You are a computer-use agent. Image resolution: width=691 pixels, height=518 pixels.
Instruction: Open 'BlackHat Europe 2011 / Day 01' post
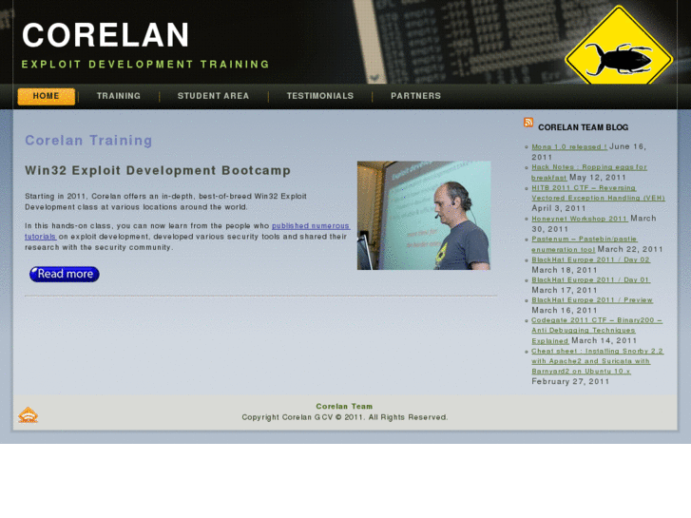point(590,280)
